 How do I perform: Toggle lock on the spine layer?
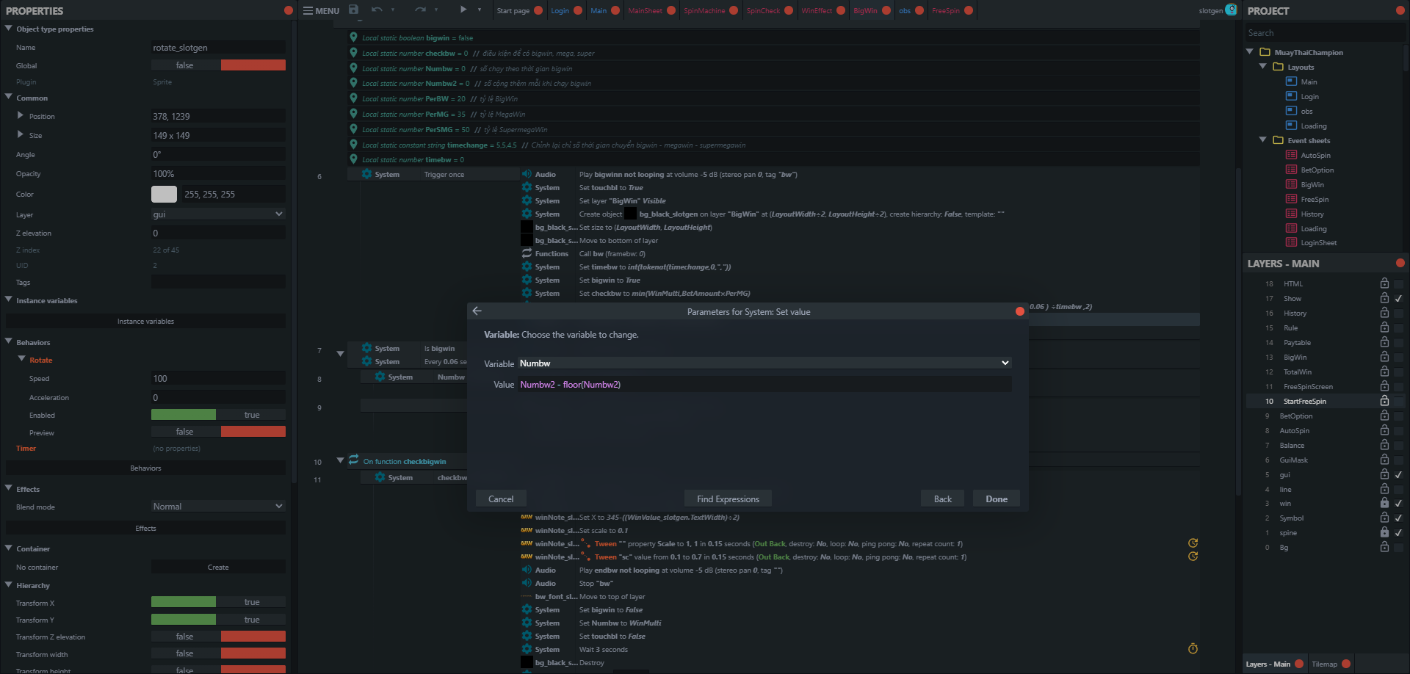pyautogui.click(x=1384, y=532)
